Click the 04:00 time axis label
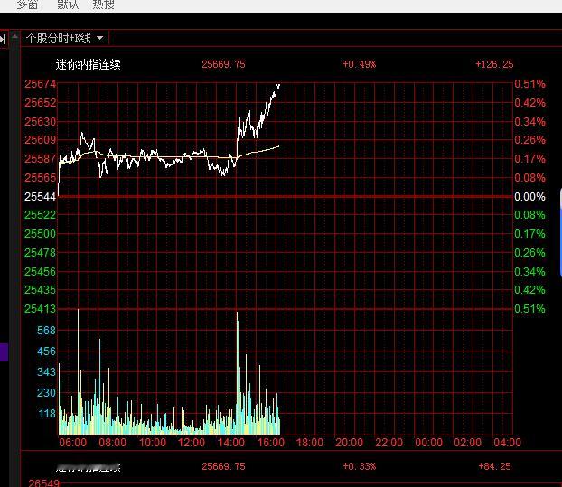Image resolution: width=562 pixels, height=487 pixels. (507, 443)
